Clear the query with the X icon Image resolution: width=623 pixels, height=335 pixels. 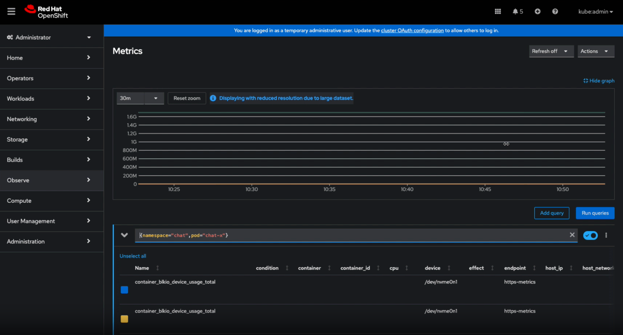[572, 235]
